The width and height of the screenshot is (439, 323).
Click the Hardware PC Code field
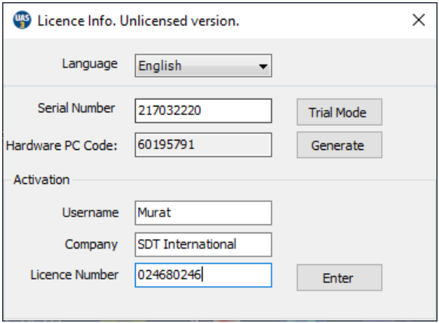[203, 145]
